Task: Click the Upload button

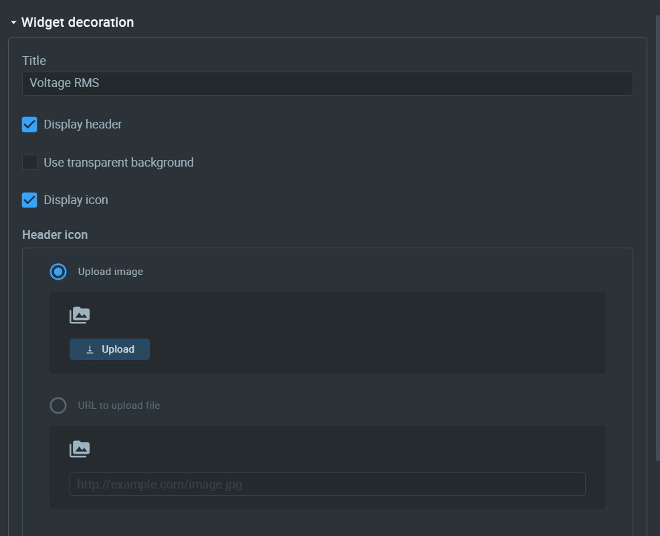Action: 110,349
